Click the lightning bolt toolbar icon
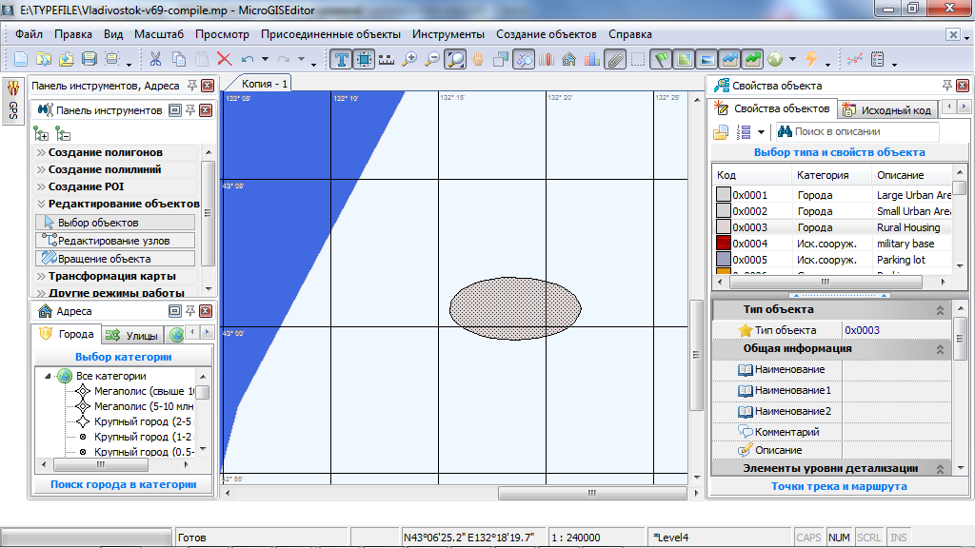This screenshot has height=548, width=975. pyautogui.click(x=811, y=59)
